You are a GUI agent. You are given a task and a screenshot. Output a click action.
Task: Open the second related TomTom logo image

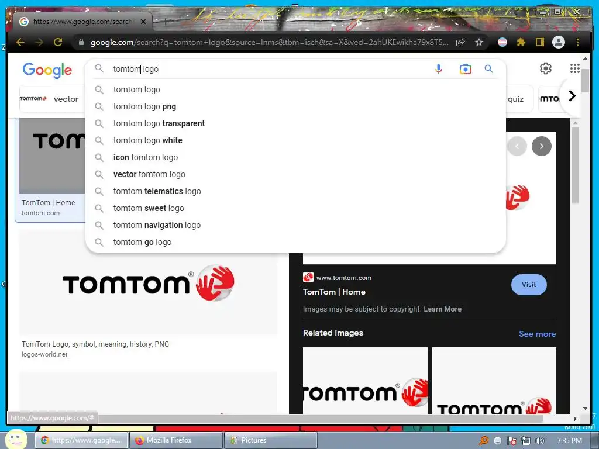click(494, 381)
